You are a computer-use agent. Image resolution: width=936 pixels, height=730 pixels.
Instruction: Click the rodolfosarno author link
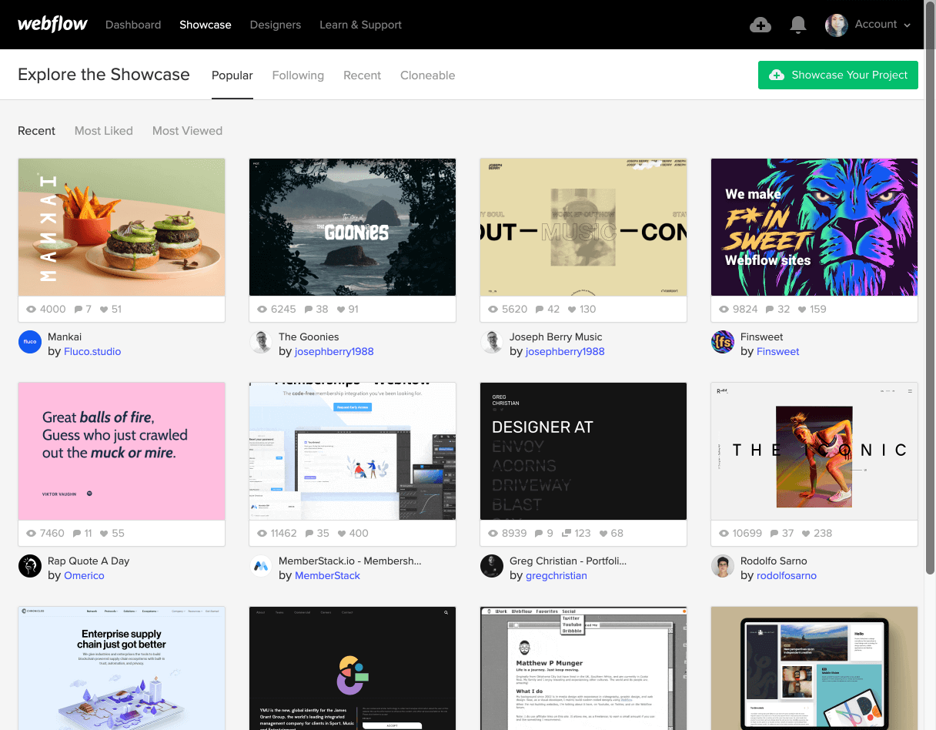787,575
